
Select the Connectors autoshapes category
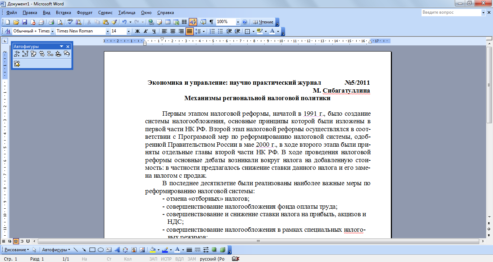click(25, 54)
